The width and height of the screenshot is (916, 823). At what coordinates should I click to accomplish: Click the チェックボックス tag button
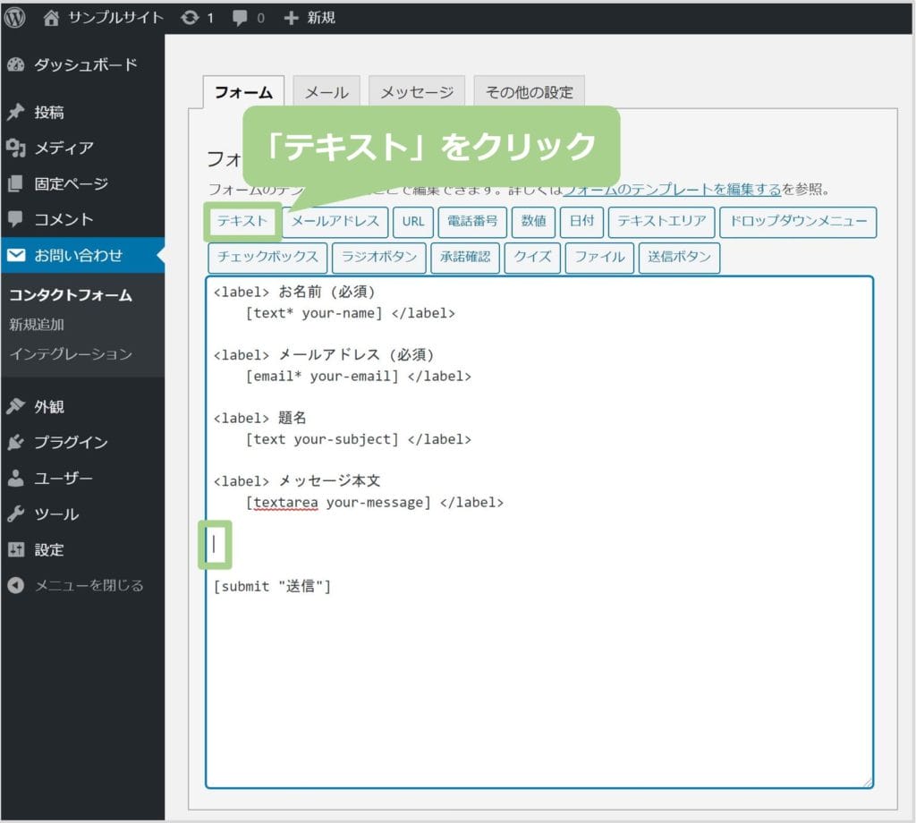pos(267,258)
